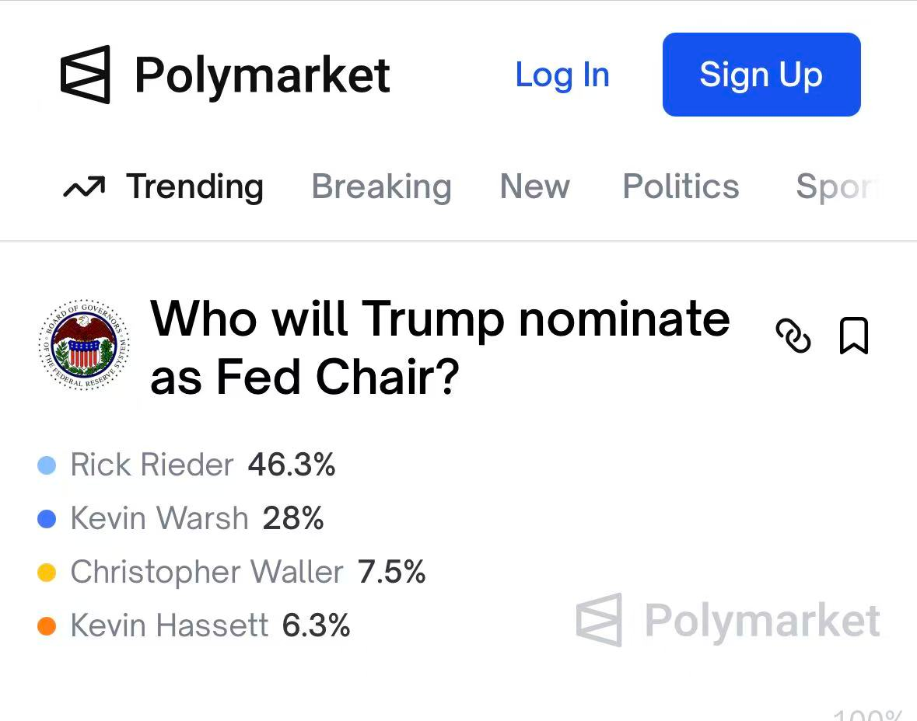This screenshot has width=917, height=721.
Task: Click the Kevin Hassett orange dot
Action: (x=47, y=625)
